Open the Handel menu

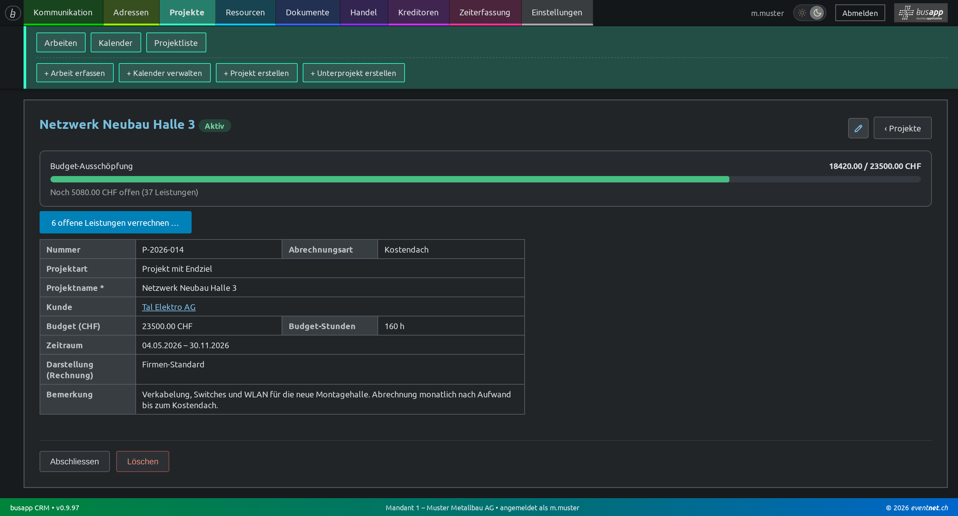click(364, 13)
